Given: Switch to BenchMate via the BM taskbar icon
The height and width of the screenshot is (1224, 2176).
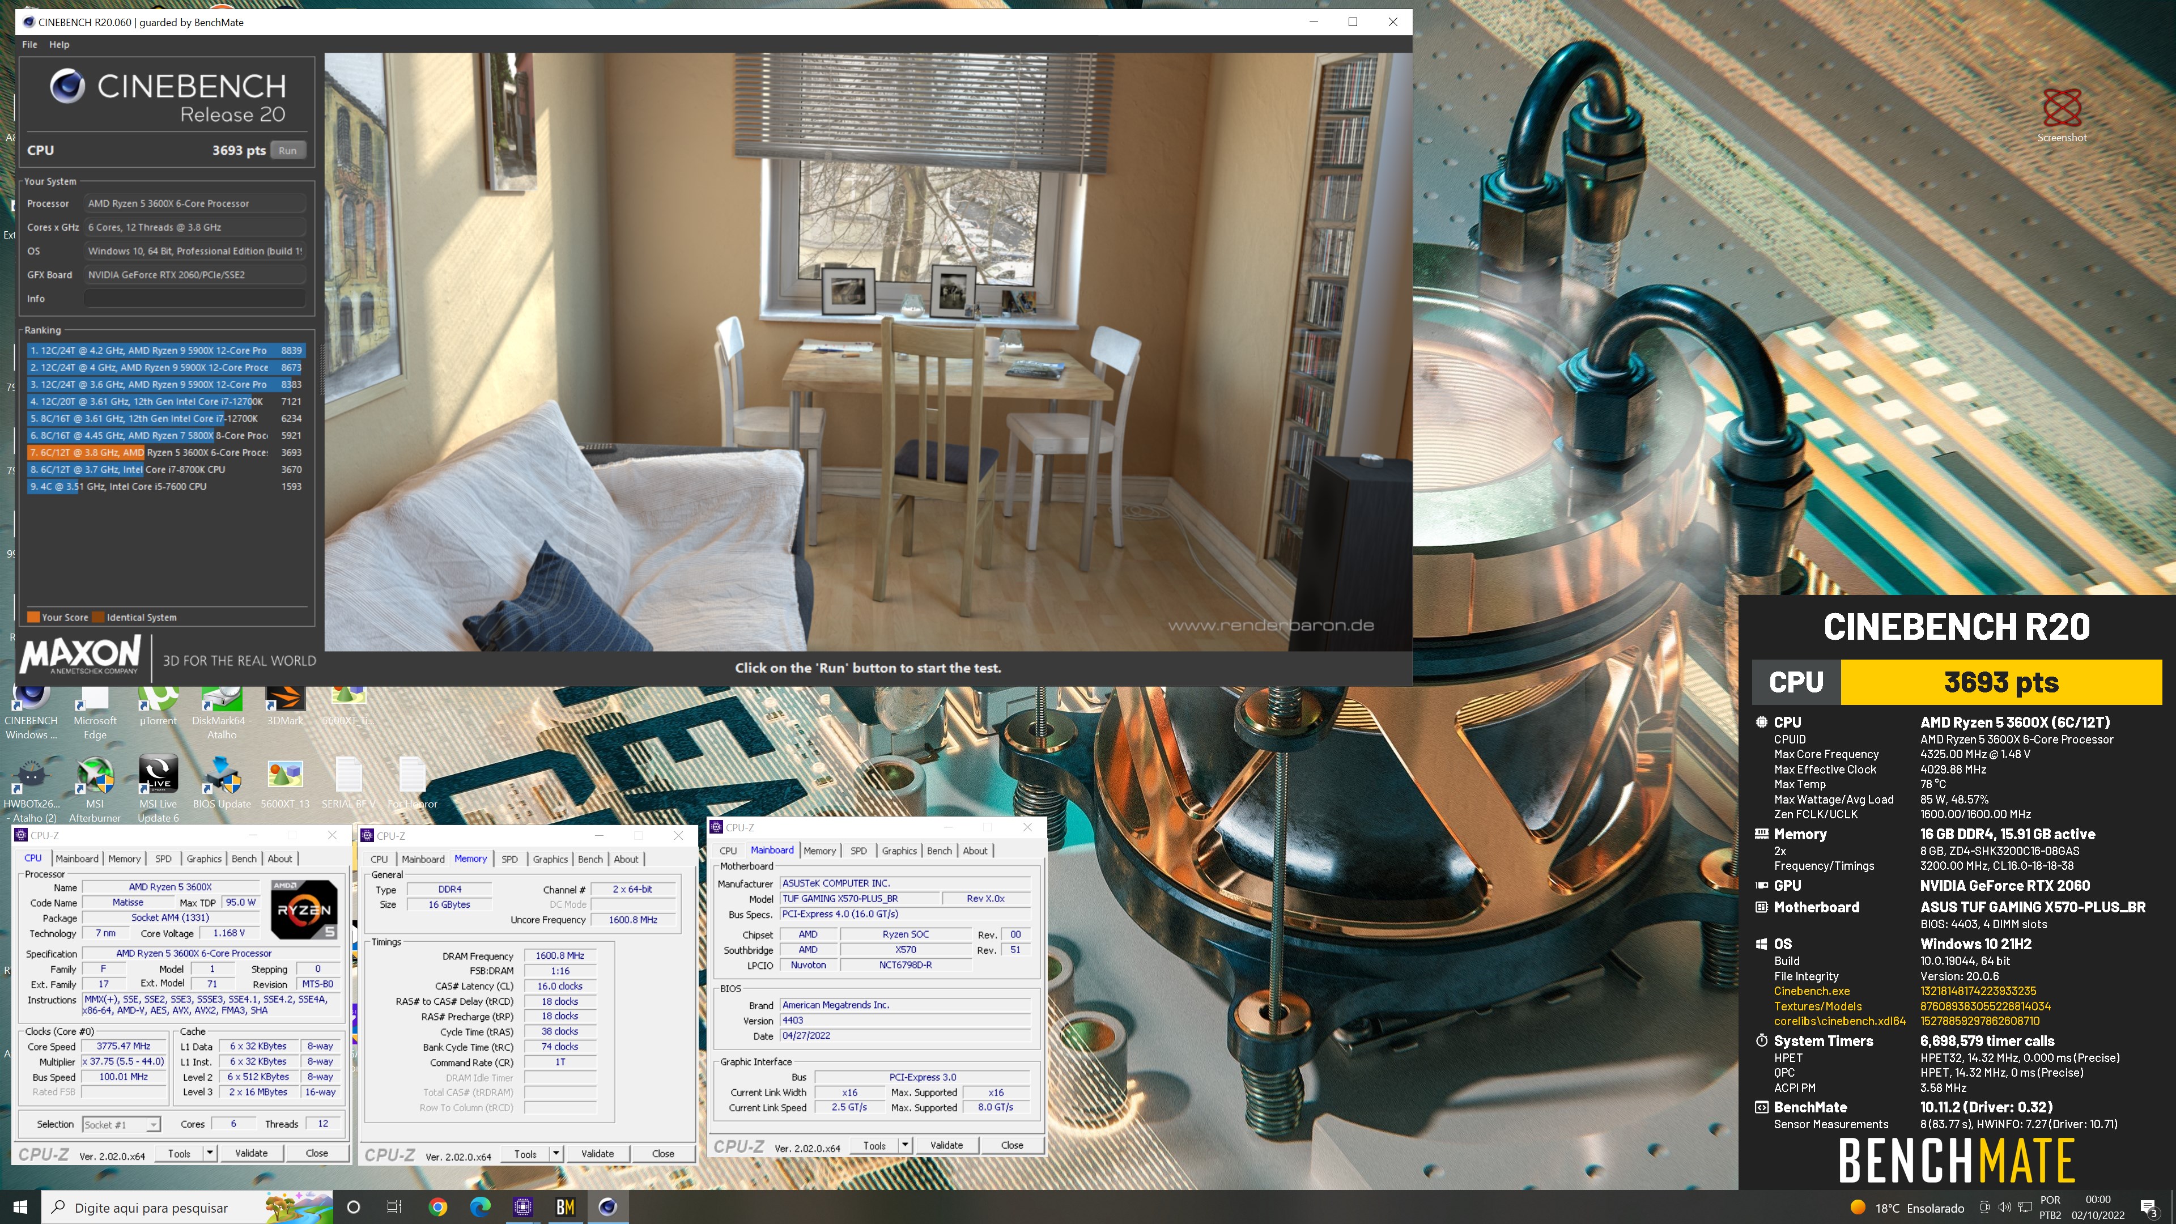Looking at the screenshot, I should [x=565, y=1207].
